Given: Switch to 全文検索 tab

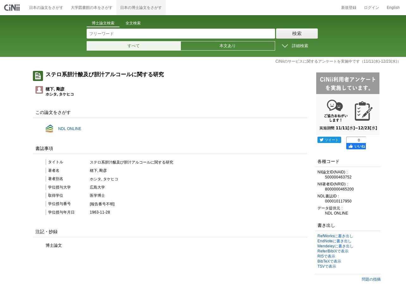Looking at the screenshot, I should coord(133,23).
